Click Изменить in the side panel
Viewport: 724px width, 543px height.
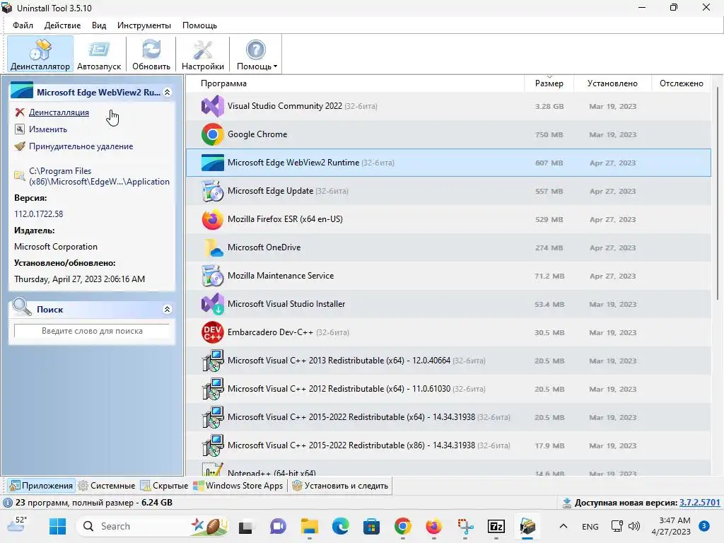(48, 129)
